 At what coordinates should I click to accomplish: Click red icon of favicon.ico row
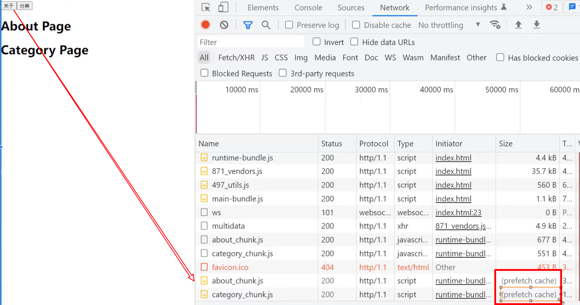204,267
